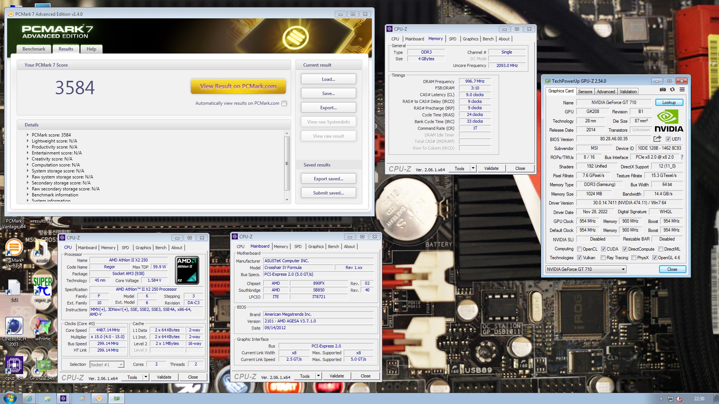
Task: Select the 145 file on desktop
Action: tap(14, 291)
